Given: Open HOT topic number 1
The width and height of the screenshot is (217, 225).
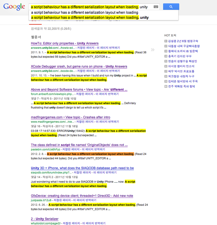Looking at the screenshot, I should [x=183, y=41].
